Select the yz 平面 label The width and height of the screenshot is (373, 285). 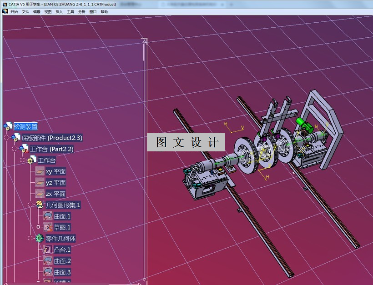pyautogui.click(x=55, y=183)
